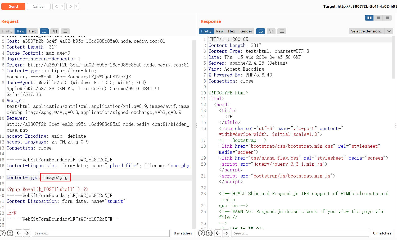The height and width of the screenshot is (240, 397).
Task: Click the '上传' submit value line
Action: (12, 213)
